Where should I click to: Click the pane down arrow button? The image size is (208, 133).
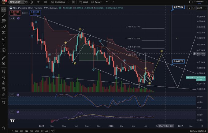pos(189,8)
